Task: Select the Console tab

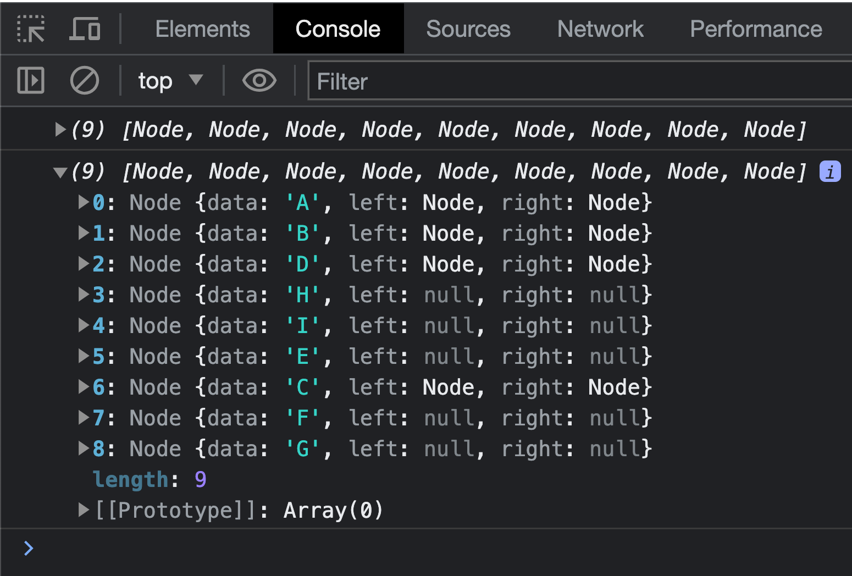Action: pos(338,29)
